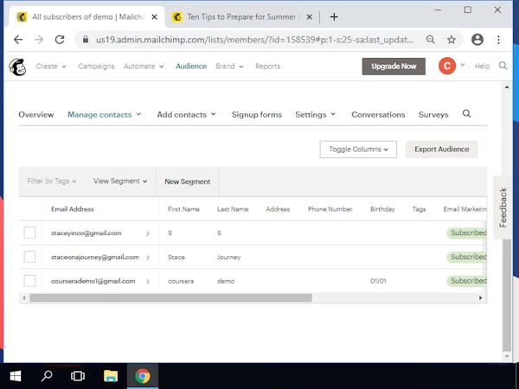Switch to Overview tab
519x389 pixels.
click(36, 114)
